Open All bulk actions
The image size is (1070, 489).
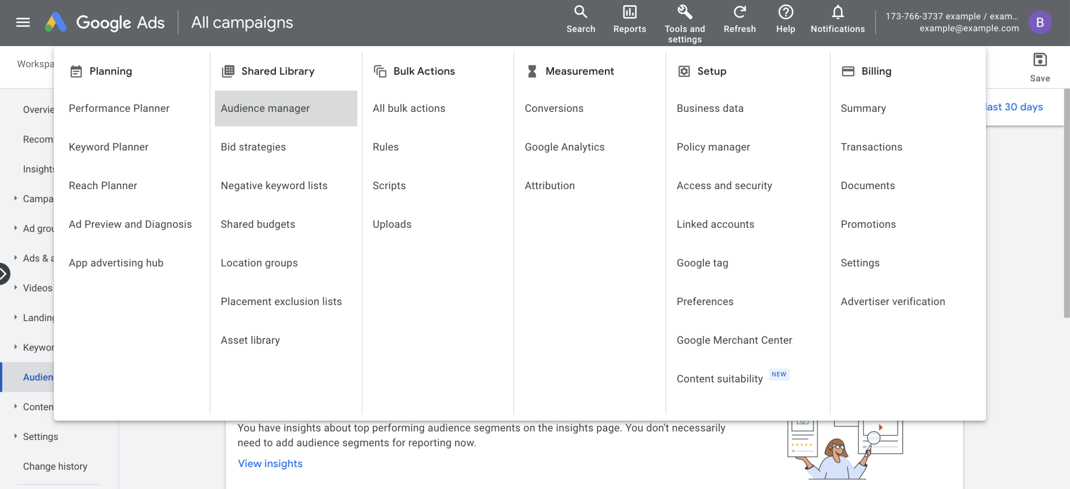(x=409, y=108)
